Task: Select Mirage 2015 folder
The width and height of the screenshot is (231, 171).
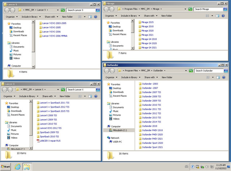Action: point(146,22)
